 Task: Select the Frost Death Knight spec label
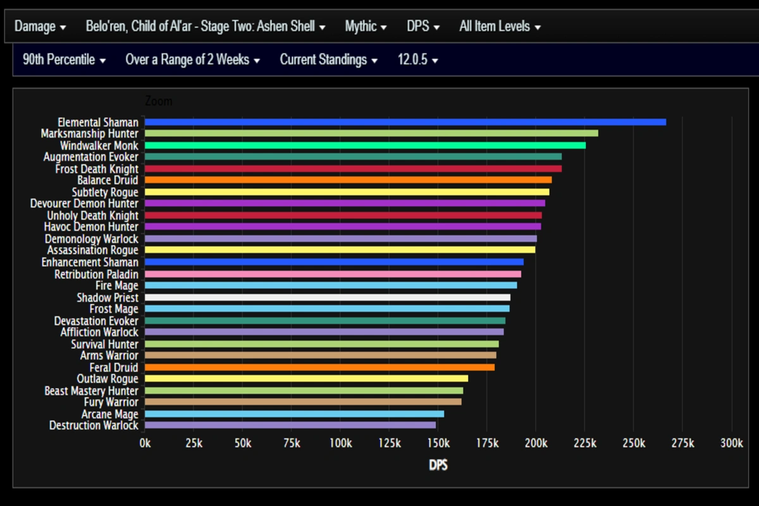[97, 169]
